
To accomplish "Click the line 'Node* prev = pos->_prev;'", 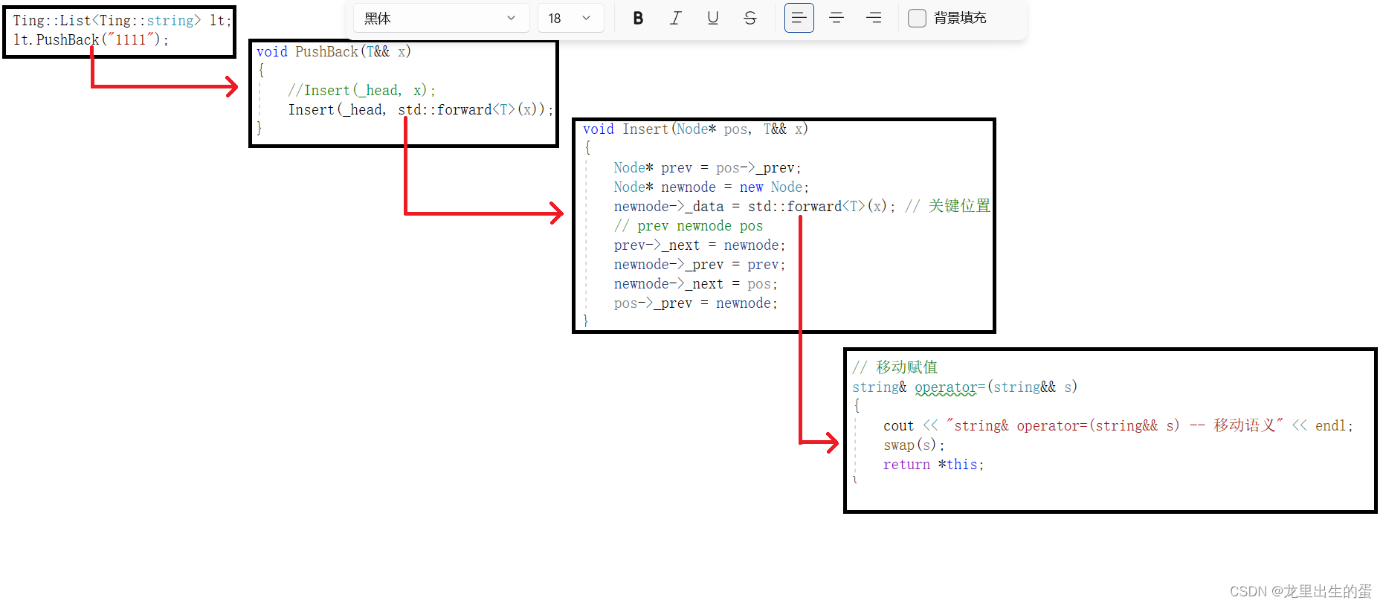I will coord(707,168).
